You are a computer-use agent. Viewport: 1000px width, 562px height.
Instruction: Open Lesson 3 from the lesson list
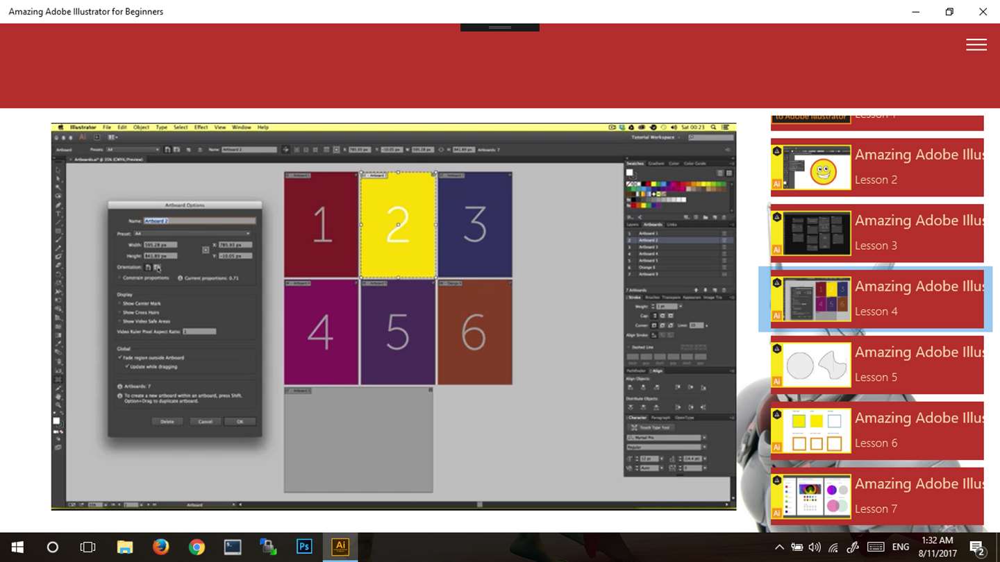point(877,233)
